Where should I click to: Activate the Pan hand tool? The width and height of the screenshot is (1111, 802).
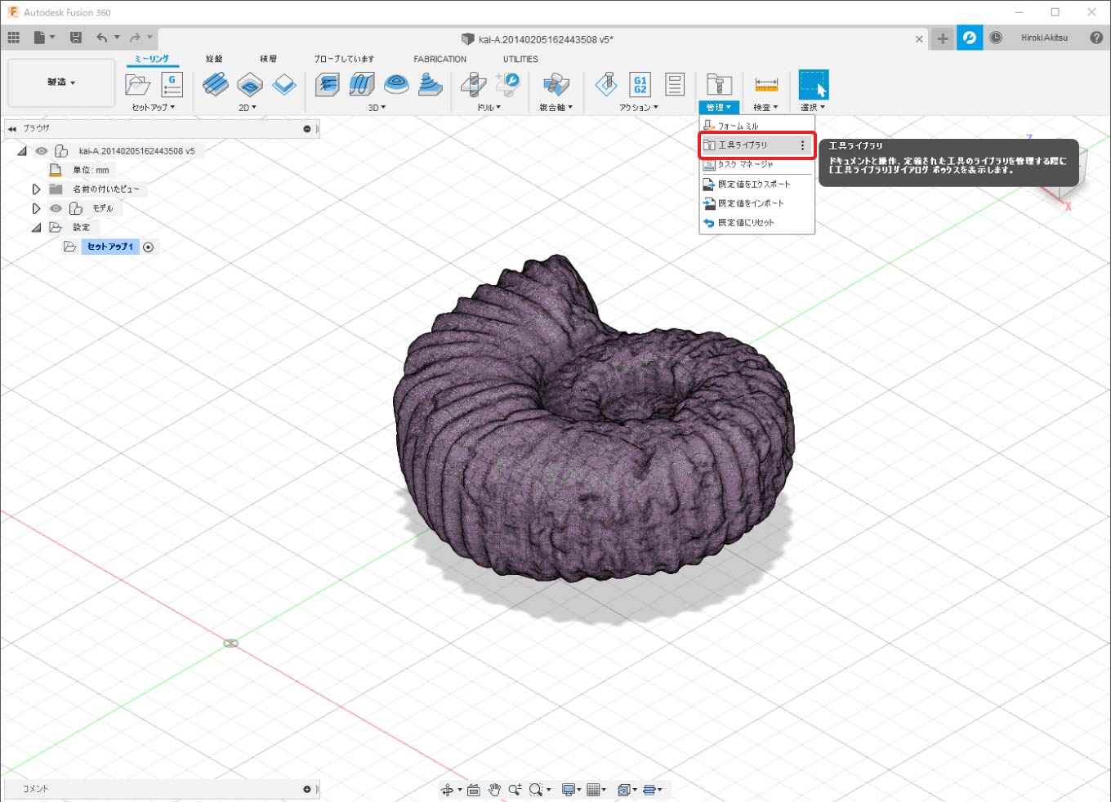pos(494,789)
